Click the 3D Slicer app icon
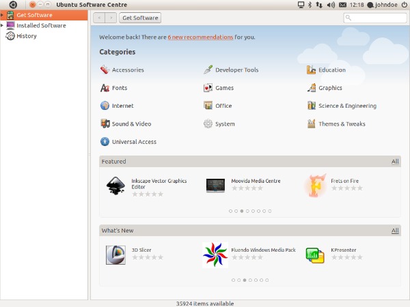Viewport: 410px width, 307px height. tap(115, 255)
